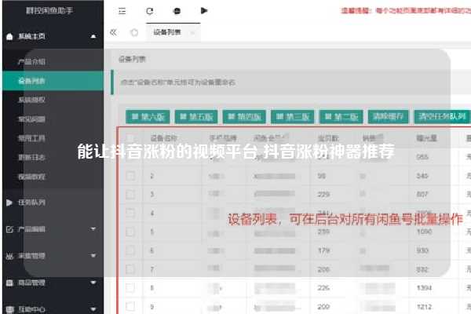Tick the select-all checkbox in table header
The height and width of the screenshot is (314, 471).
point(130,138)
